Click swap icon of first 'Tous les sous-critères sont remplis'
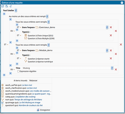125x114 pixels. [x=49, y=22]
